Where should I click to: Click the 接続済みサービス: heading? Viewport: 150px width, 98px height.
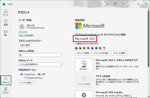pyautogui.click(x=27, y=70)
